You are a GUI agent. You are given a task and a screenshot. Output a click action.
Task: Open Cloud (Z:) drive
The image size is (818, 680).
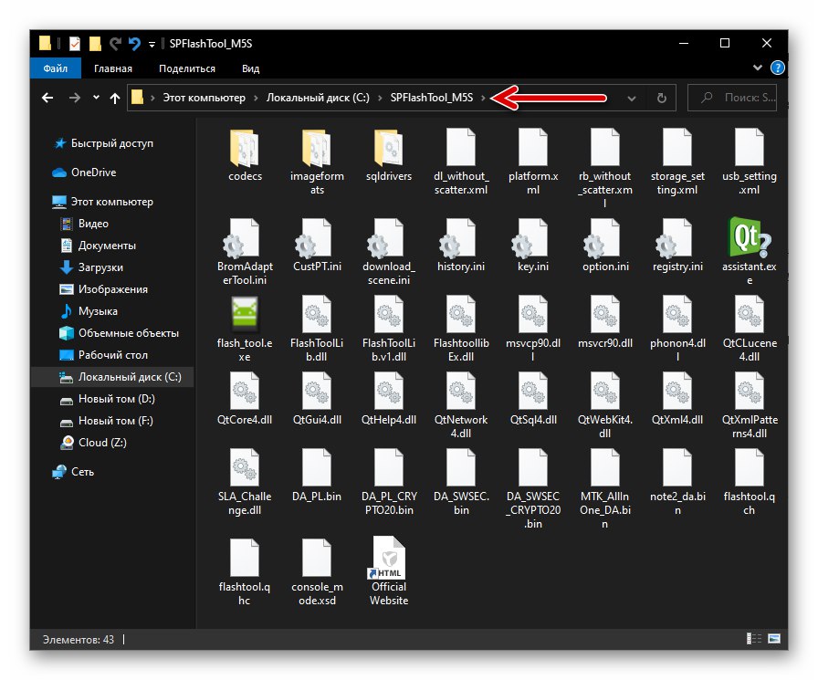coord(93,442)
